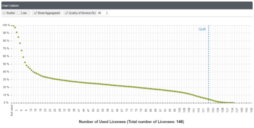The image size is (254, 128).
Task: Click the QoS label on the chart
Action: (x=202, y=29)
